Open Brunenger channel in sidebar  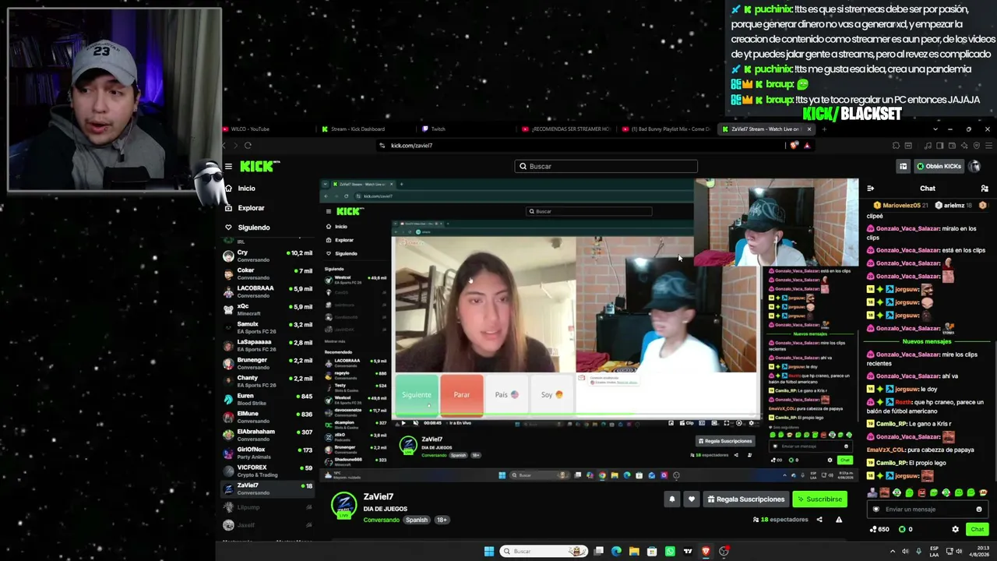pyautogui.click(x=268, y=363)
